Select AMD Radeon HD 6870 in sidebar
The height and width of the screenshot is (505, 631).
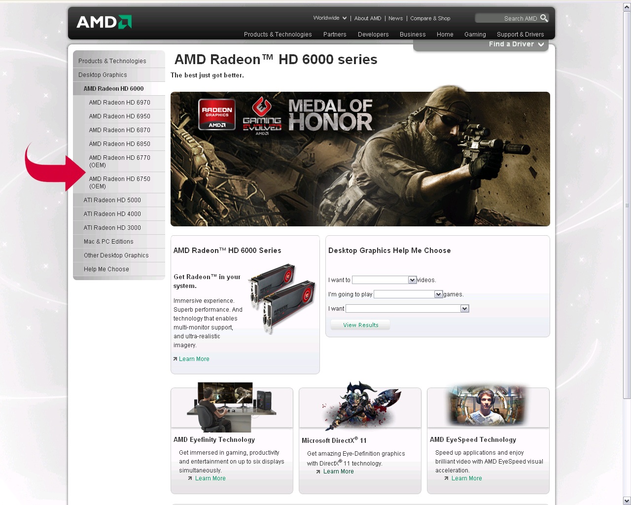click(x=120, y=130)
